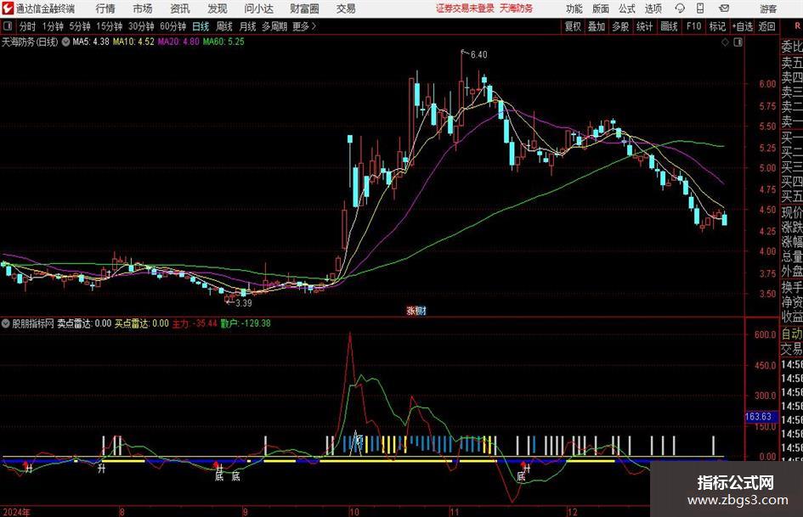Open the 财富圈 menu
The image size is (803, 517).
[304, 8]
